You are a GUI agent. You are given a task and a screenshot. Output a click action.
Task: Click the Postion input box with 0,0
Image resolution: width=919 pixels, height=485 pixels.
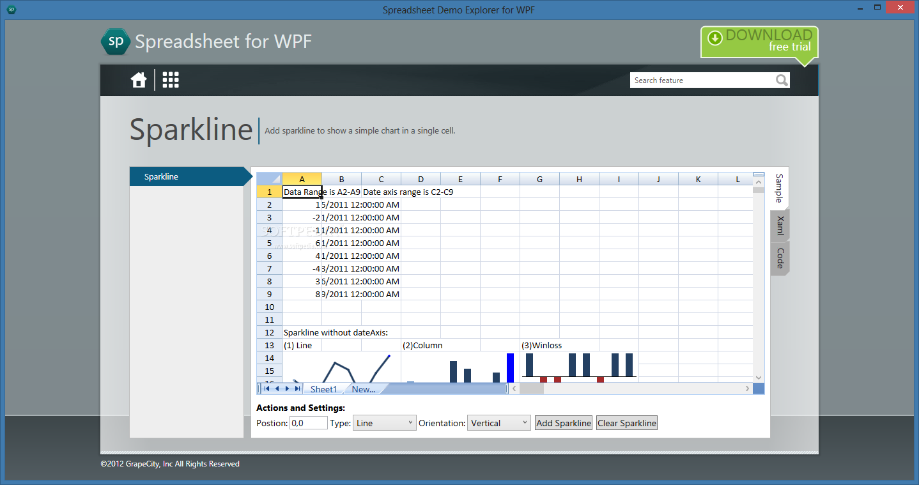point(309,423)
